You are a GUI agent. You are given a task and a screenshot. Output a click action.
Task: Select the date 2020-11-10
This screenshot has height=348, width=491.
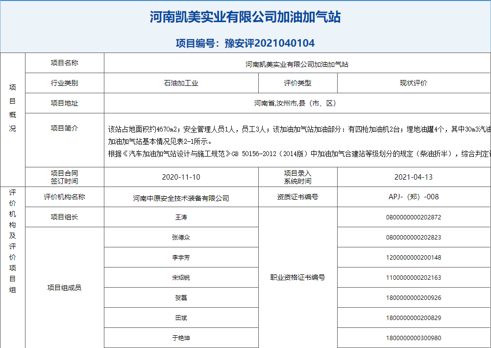click(181, 177)
